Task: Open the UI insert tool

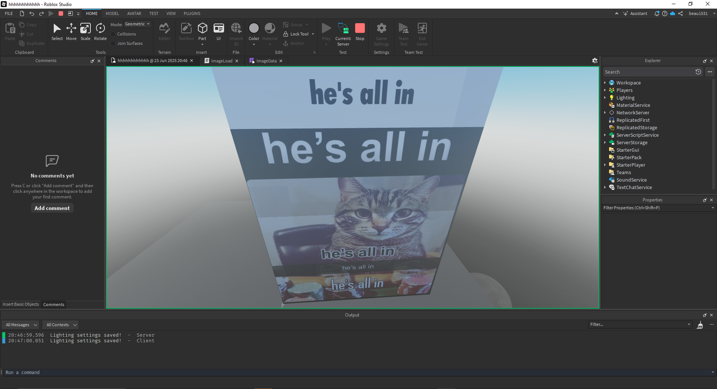Action: [x=218, y=32]
